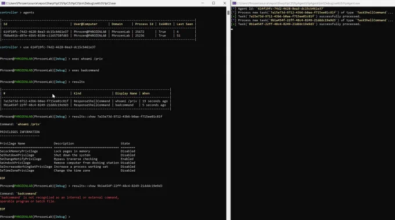Viewport: 395px width, 220px height.
Task: Click the 'SeIncreaseWorkingSetPrivilege' row
Action: [67, 167]
